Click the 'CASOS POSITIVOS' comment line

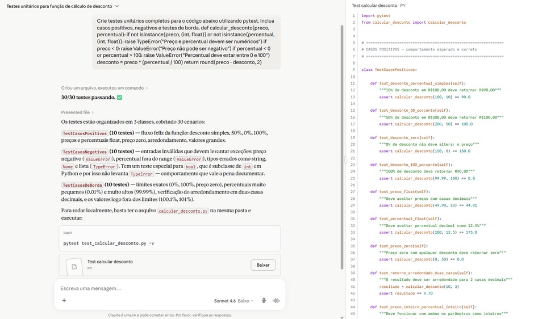point(419,49)
